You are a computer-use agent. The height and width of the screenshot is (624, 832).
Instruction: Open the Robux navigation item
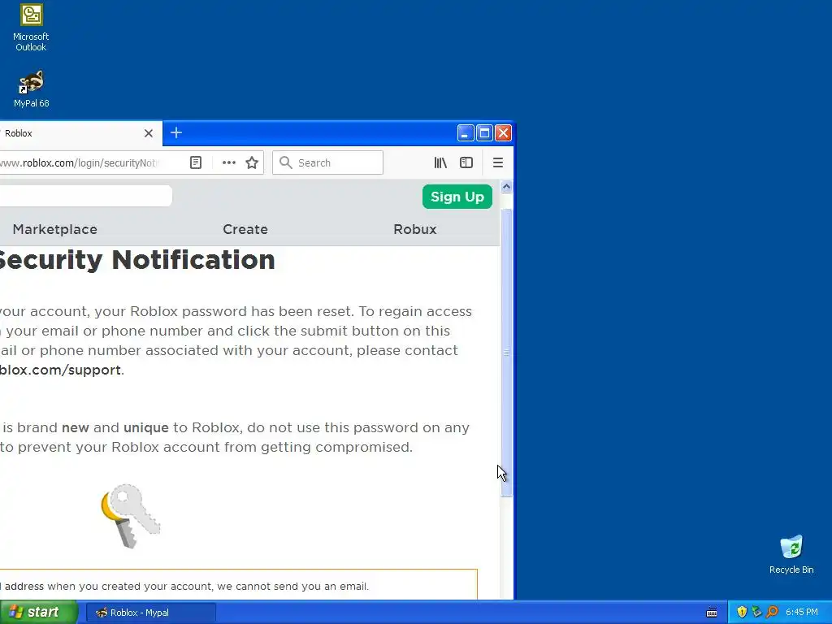pos(415,229)
